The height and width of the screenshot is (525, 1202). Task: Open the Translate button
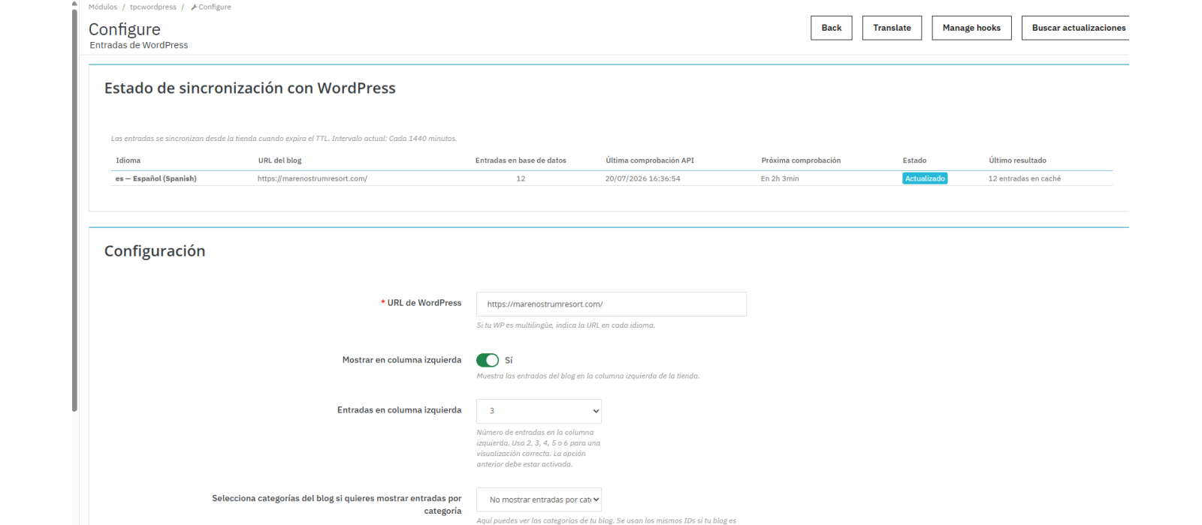coord(892,28)
